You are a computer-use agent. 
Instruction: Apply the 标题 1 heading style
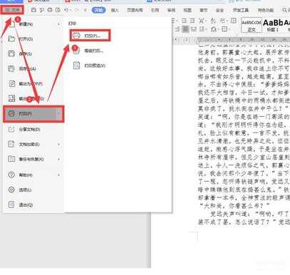click(x=273, y=25)
